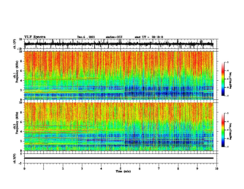Click the "-7" value below the ch.2 colorbar
Screen dimensions: 244x189
[x=227, y=147]
